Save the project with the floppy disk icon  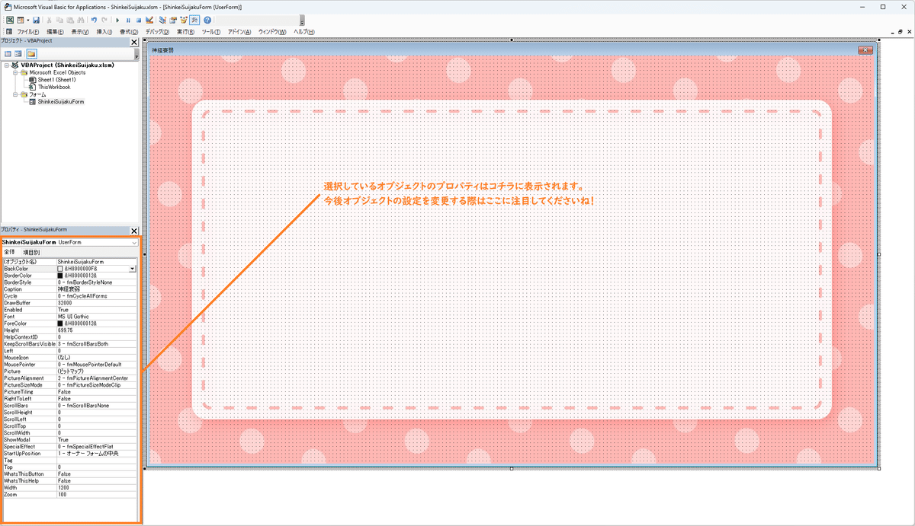coord(36,21)
